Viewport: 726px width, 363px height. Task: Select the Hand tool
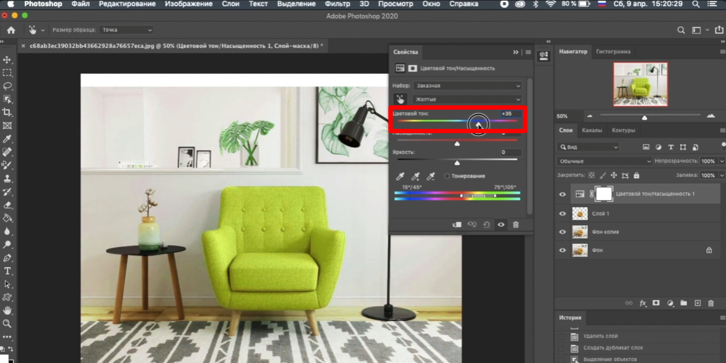tap(7, 310)
